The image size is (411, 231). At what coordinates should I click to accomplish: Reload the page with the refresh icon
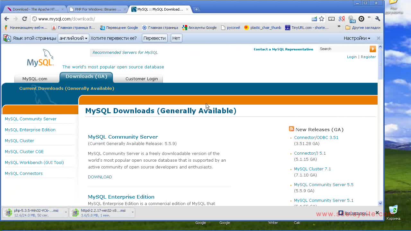click(24, 19)
